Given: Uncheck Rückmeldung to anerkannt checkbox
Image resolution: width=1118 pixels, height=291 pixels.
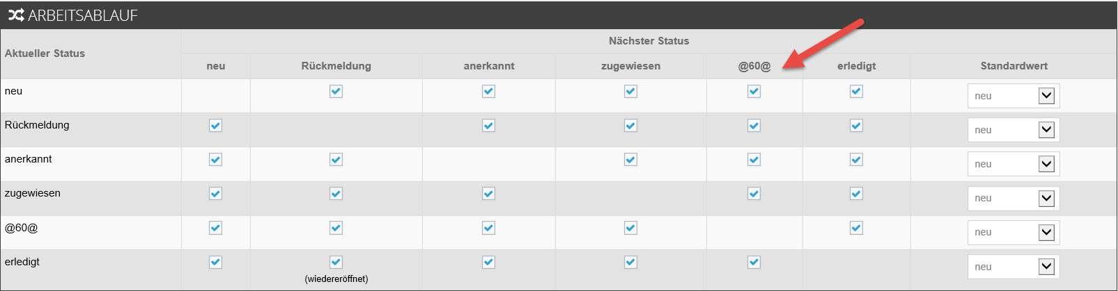Looking at the screenshot, I should click(x=488, y=125).
